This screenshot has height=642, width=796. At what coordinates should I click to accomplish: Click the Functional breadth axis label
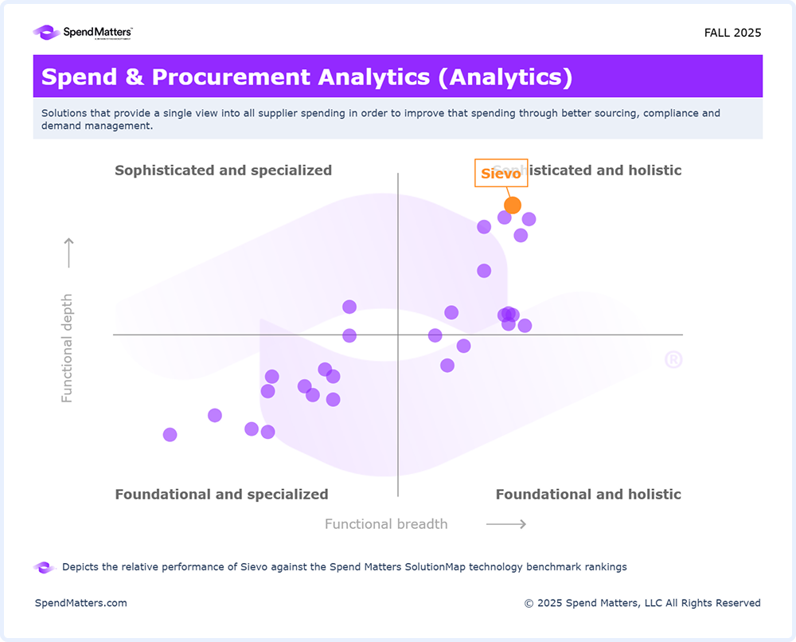tap(386, 524)
